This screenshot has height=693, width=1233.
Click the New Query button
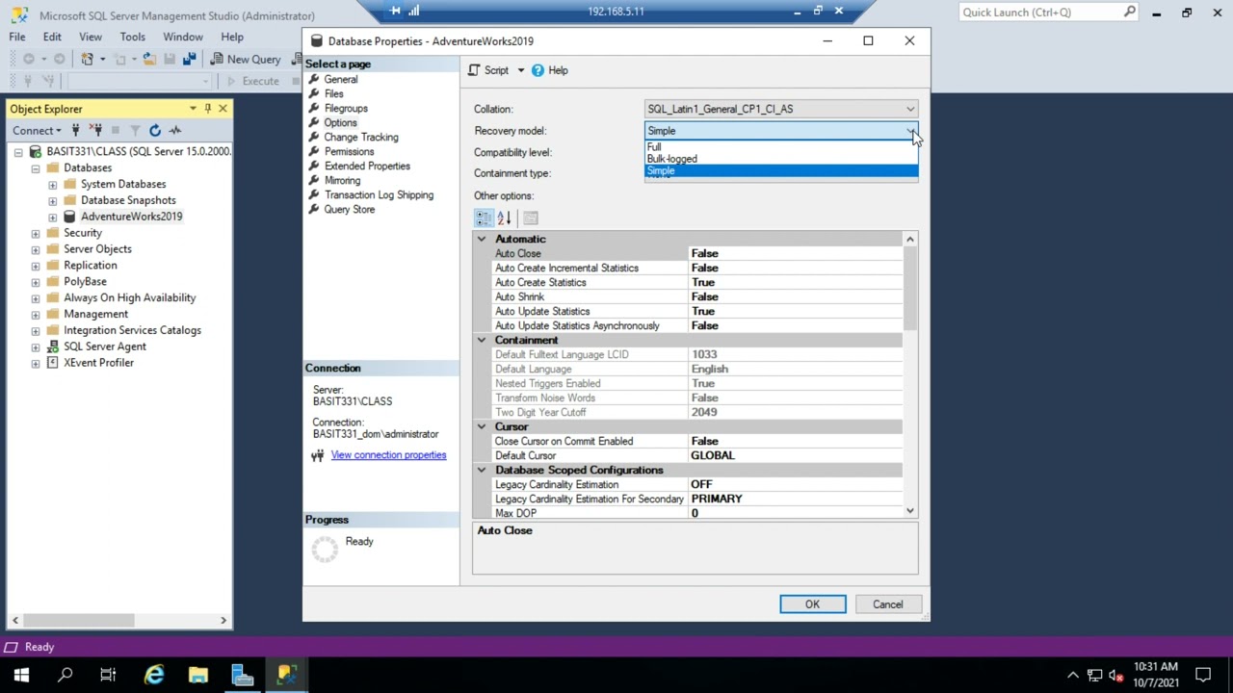pyautogui.click(x=245, y=59)
